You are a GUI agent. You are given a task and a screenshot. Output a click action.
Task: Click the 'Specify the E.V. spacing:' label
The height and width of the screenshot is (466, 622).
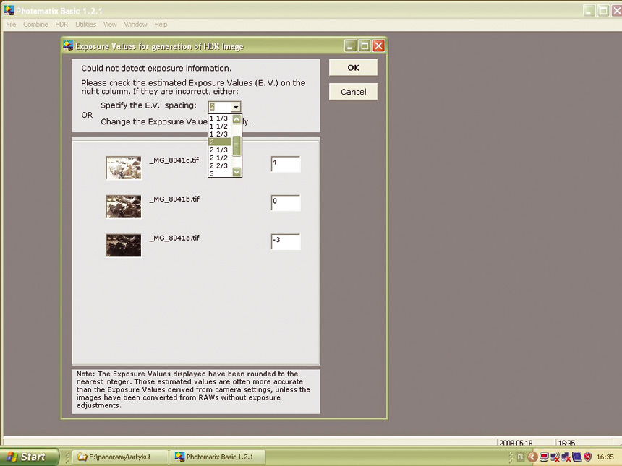point(148,105)
